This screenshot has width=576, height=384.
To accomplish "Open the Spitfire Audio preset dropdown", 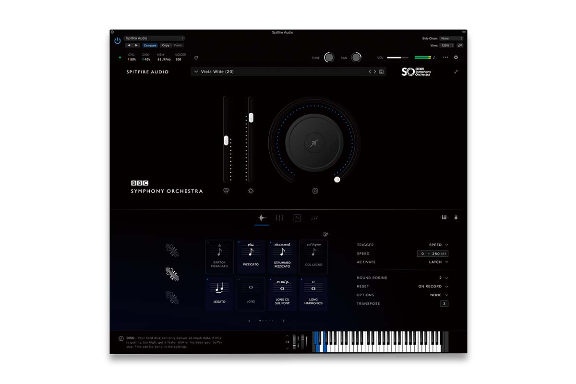I will pos(154,38).
